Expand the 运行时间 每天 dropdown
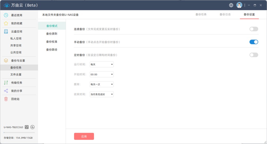The width and height of the screenshot is (267, 144). pos(102,65)
